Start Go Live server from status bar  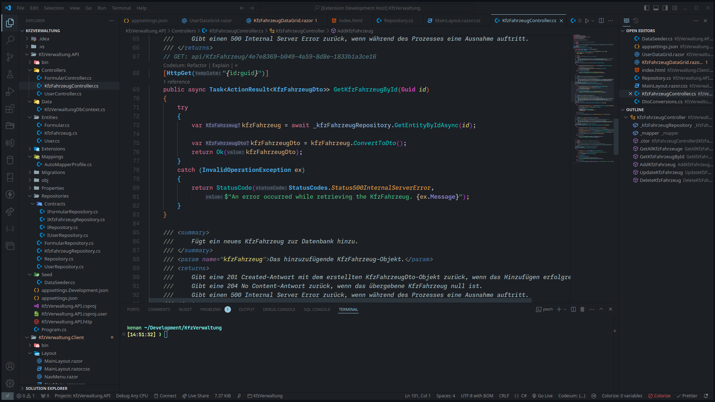(542, 396)
